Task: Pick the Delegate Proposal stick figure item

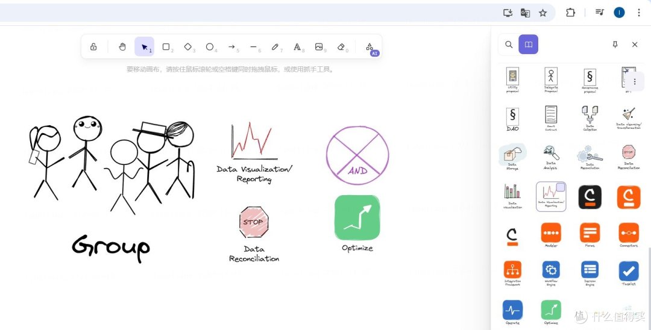Action: pos(551,80)
